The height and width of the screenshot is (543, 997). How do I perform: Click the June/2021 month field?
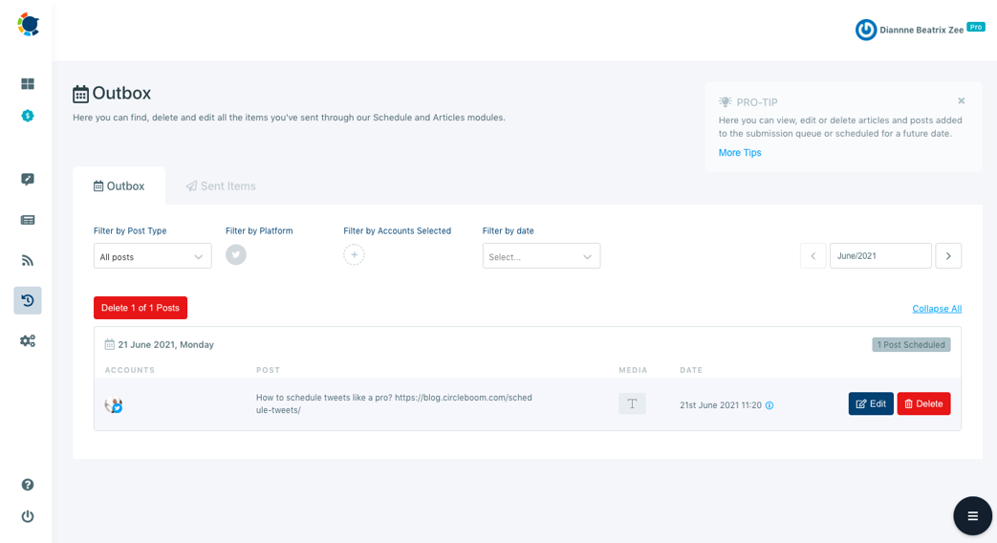point(880,256)
